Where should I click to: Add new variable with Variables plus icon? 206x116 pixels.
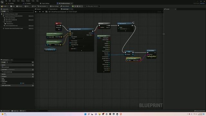[33, 77]
